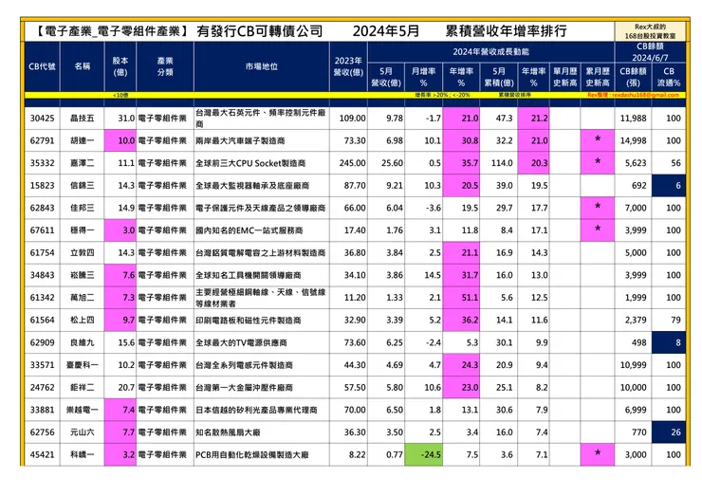Click the CB balance value 2,379
Screen dimensions: 702x496
point(636,320)
